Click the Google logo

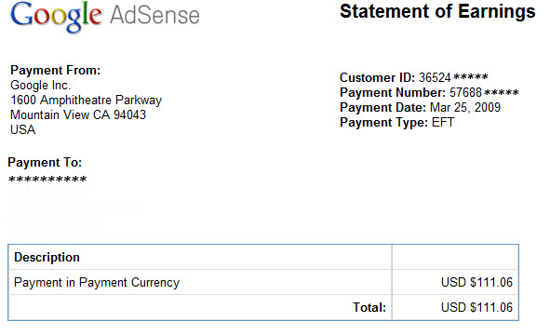coord(57,17)
